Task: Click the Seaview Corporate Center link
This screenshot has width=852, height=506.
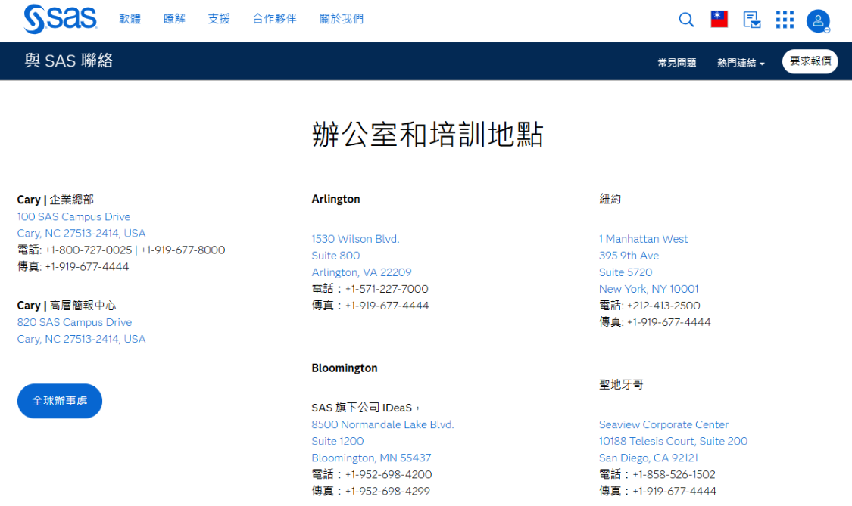Action: point(663,425)
